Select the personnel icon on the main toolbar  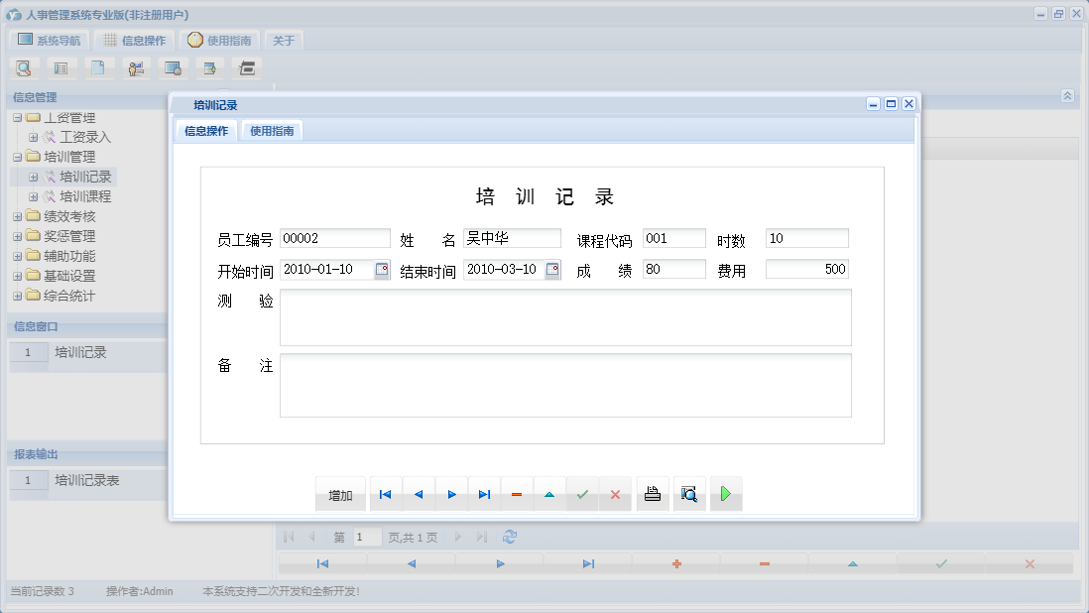(x=136, y=67)
